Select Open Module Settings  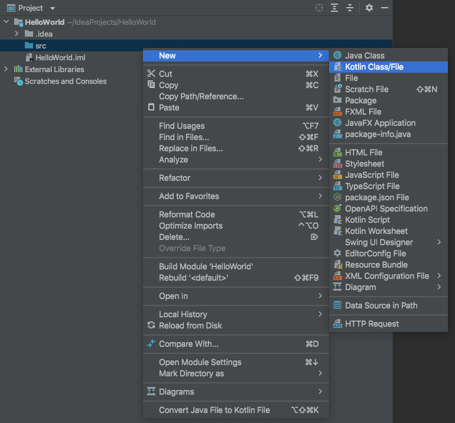coord(236,362)
